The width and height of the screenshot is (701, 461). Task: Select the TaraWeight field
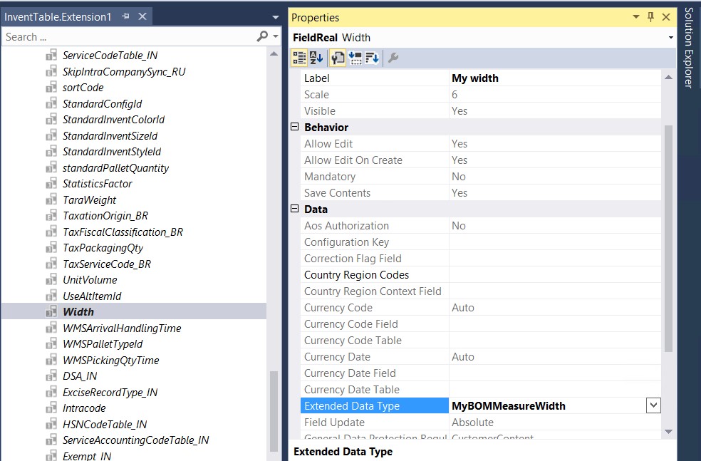coord(90,200)
